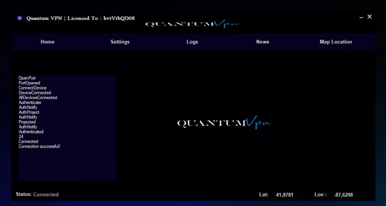Click the Lon : label
The width and height of the screenshot is (386, 206).
point(321,195)
